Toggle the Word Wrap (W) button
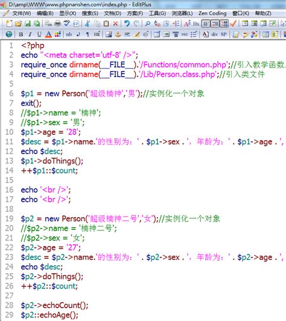 (205, 24)
